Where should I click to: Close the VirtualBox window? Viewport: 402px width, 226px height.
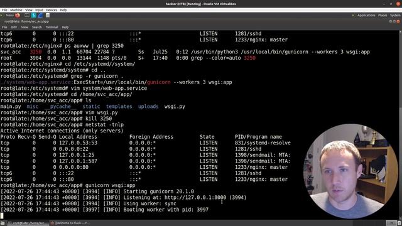click(398, 4)
